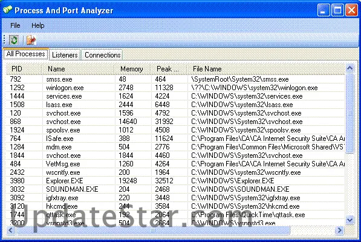Viewport: 361px width, 242px height.
Task: Sort by the File Name column header
Action: click(266, 69)
